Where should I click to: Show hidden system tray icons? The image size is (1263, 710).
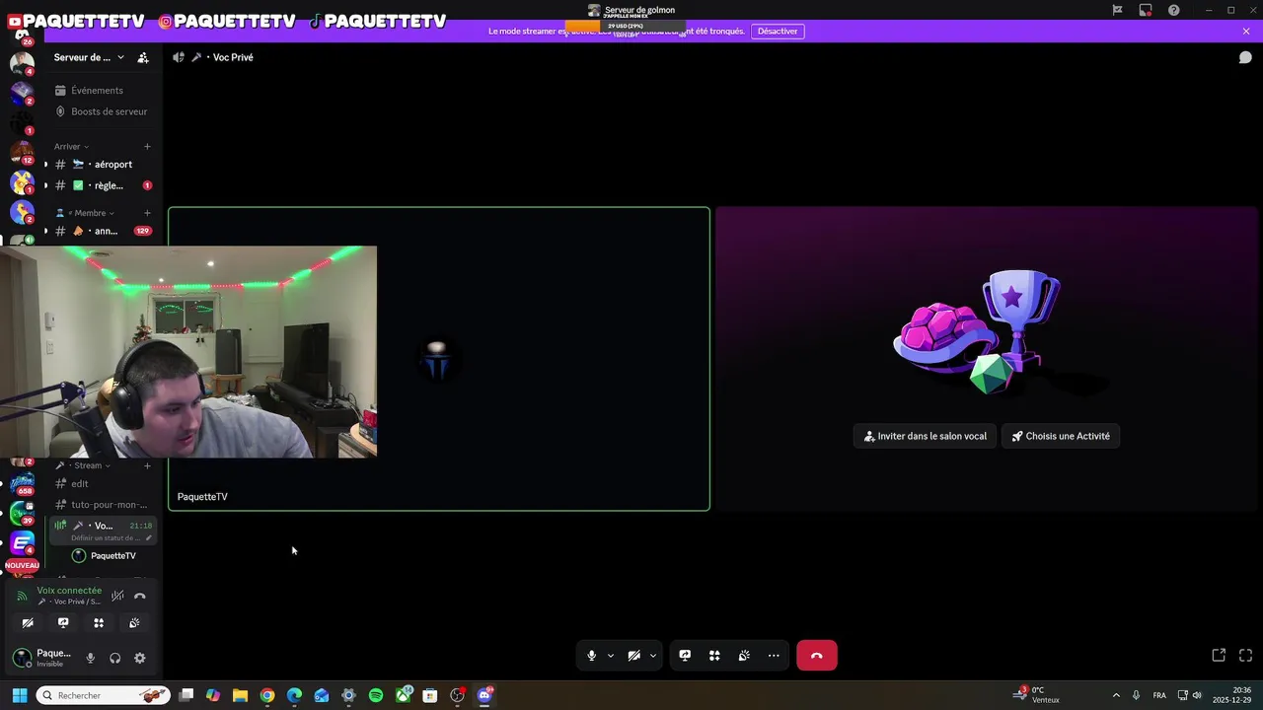1116,695
